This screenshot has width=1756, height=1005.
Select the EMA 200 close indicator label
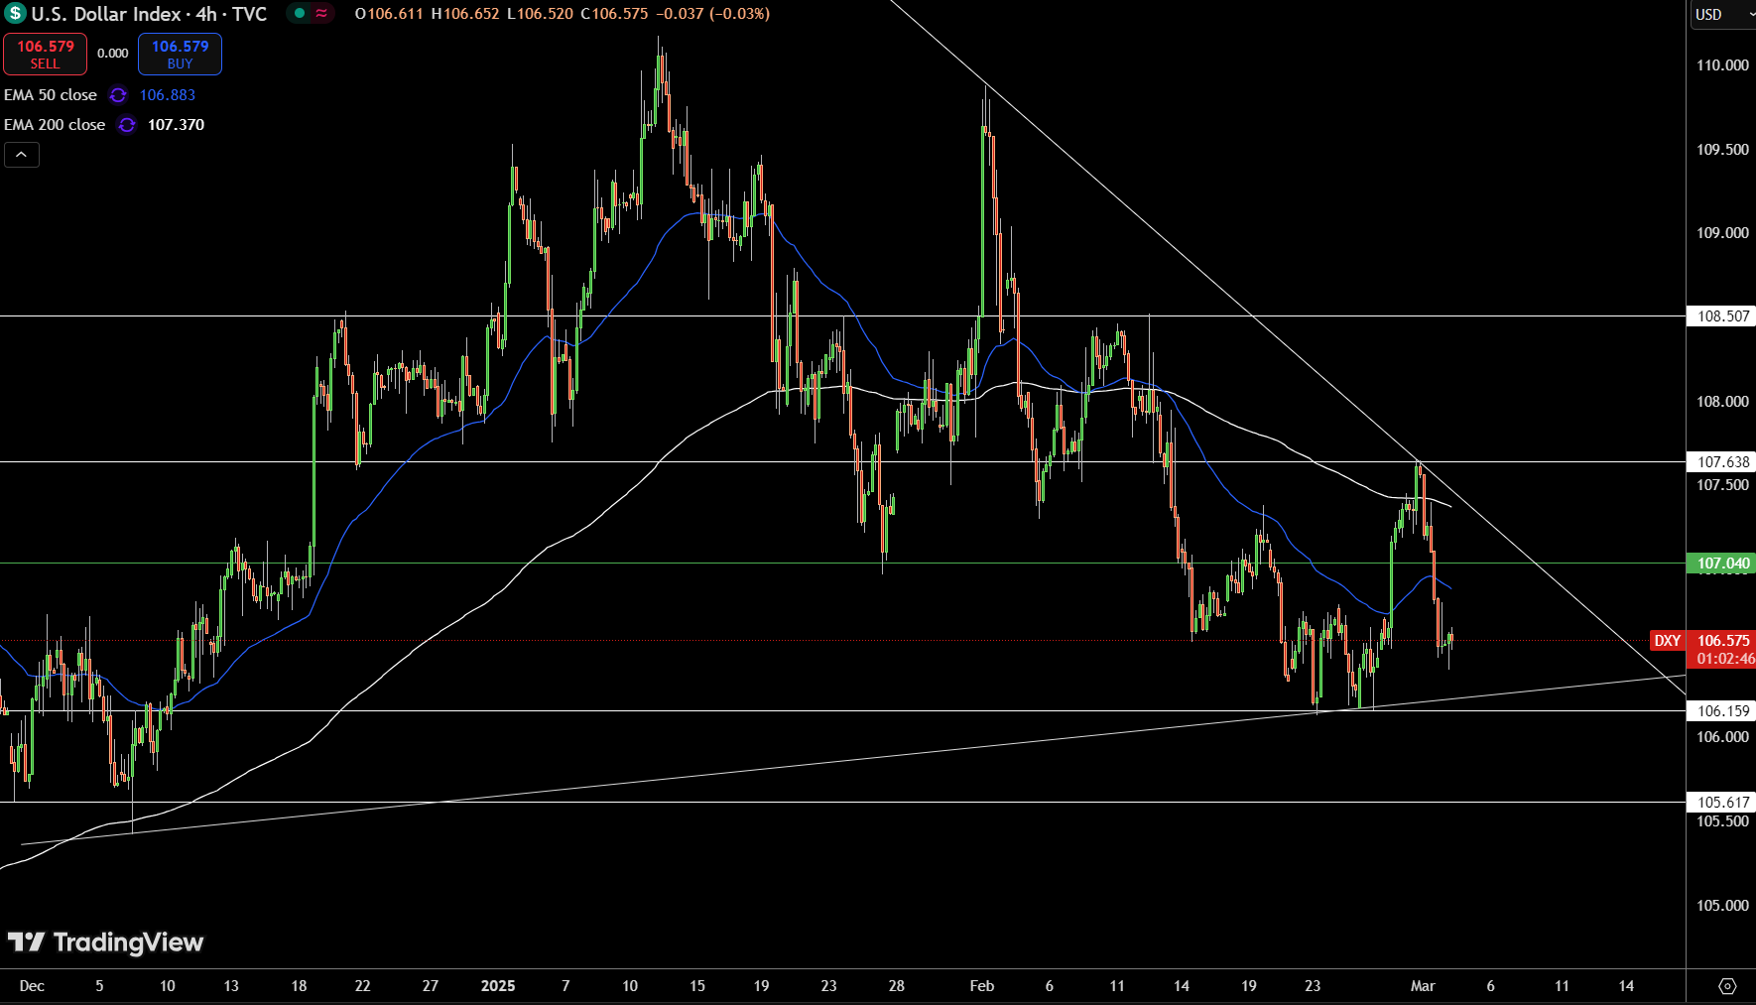coord(55,125)
